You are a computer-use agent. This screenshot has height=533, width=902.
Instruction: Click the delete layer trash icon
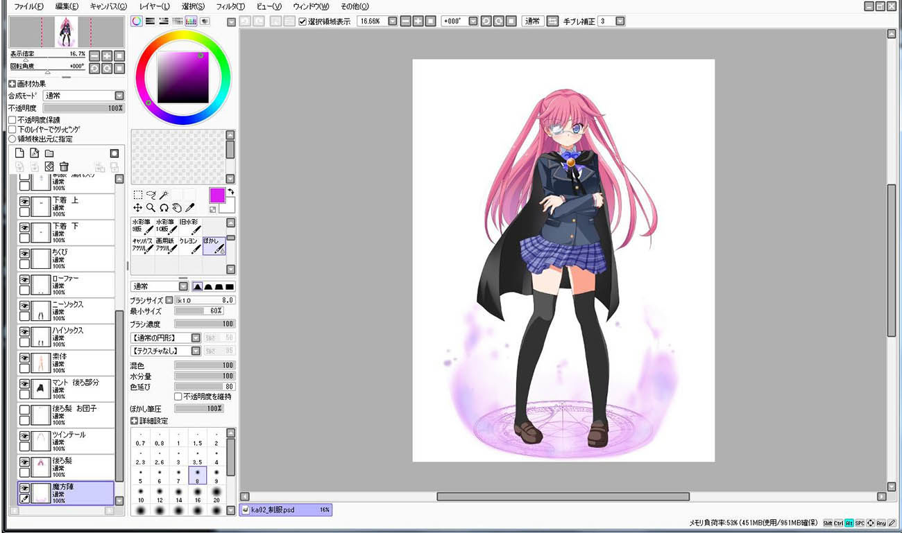[x=64, y=166]
